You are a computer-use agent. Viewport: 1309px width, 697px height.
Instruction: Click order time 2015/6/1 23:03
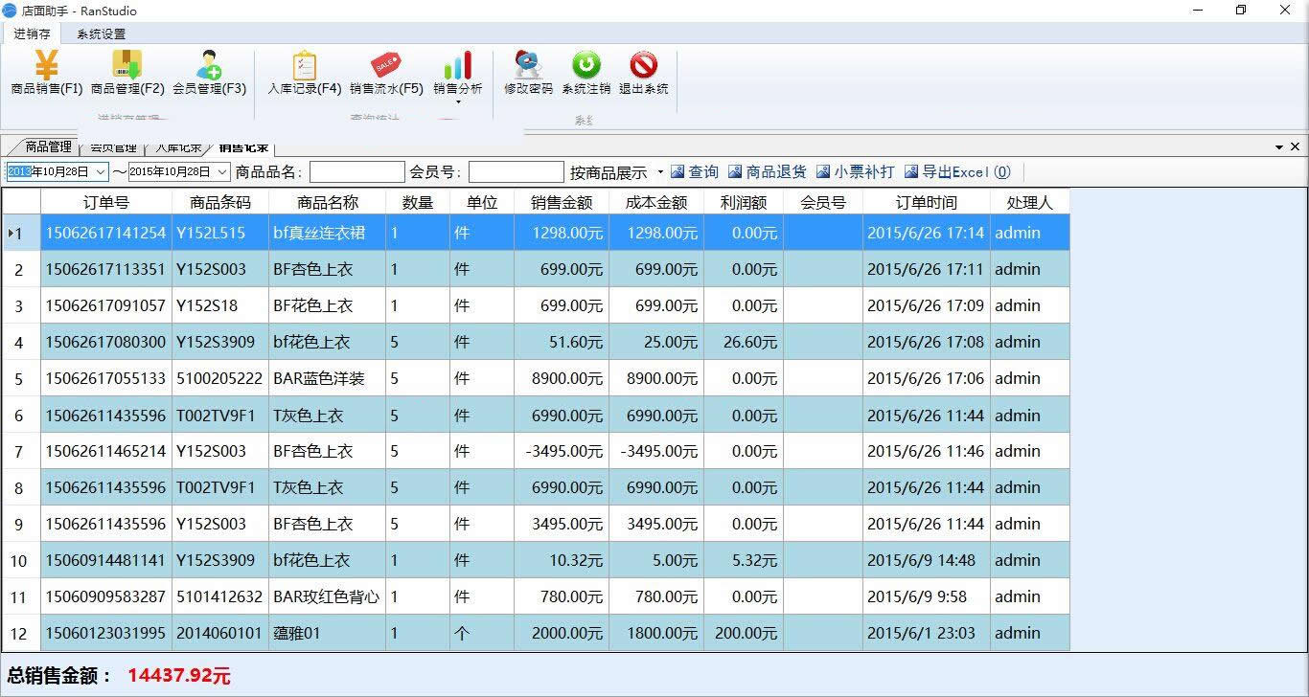click(x=927, y=633)
